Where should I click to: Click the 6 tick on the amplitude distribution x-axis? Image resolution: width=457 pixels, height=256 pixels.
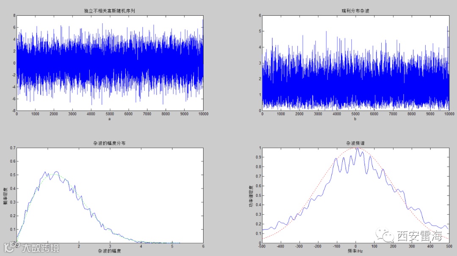pos(203,246)
